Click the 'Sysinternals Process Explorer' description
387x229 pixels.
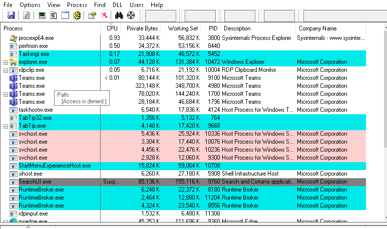256,38
